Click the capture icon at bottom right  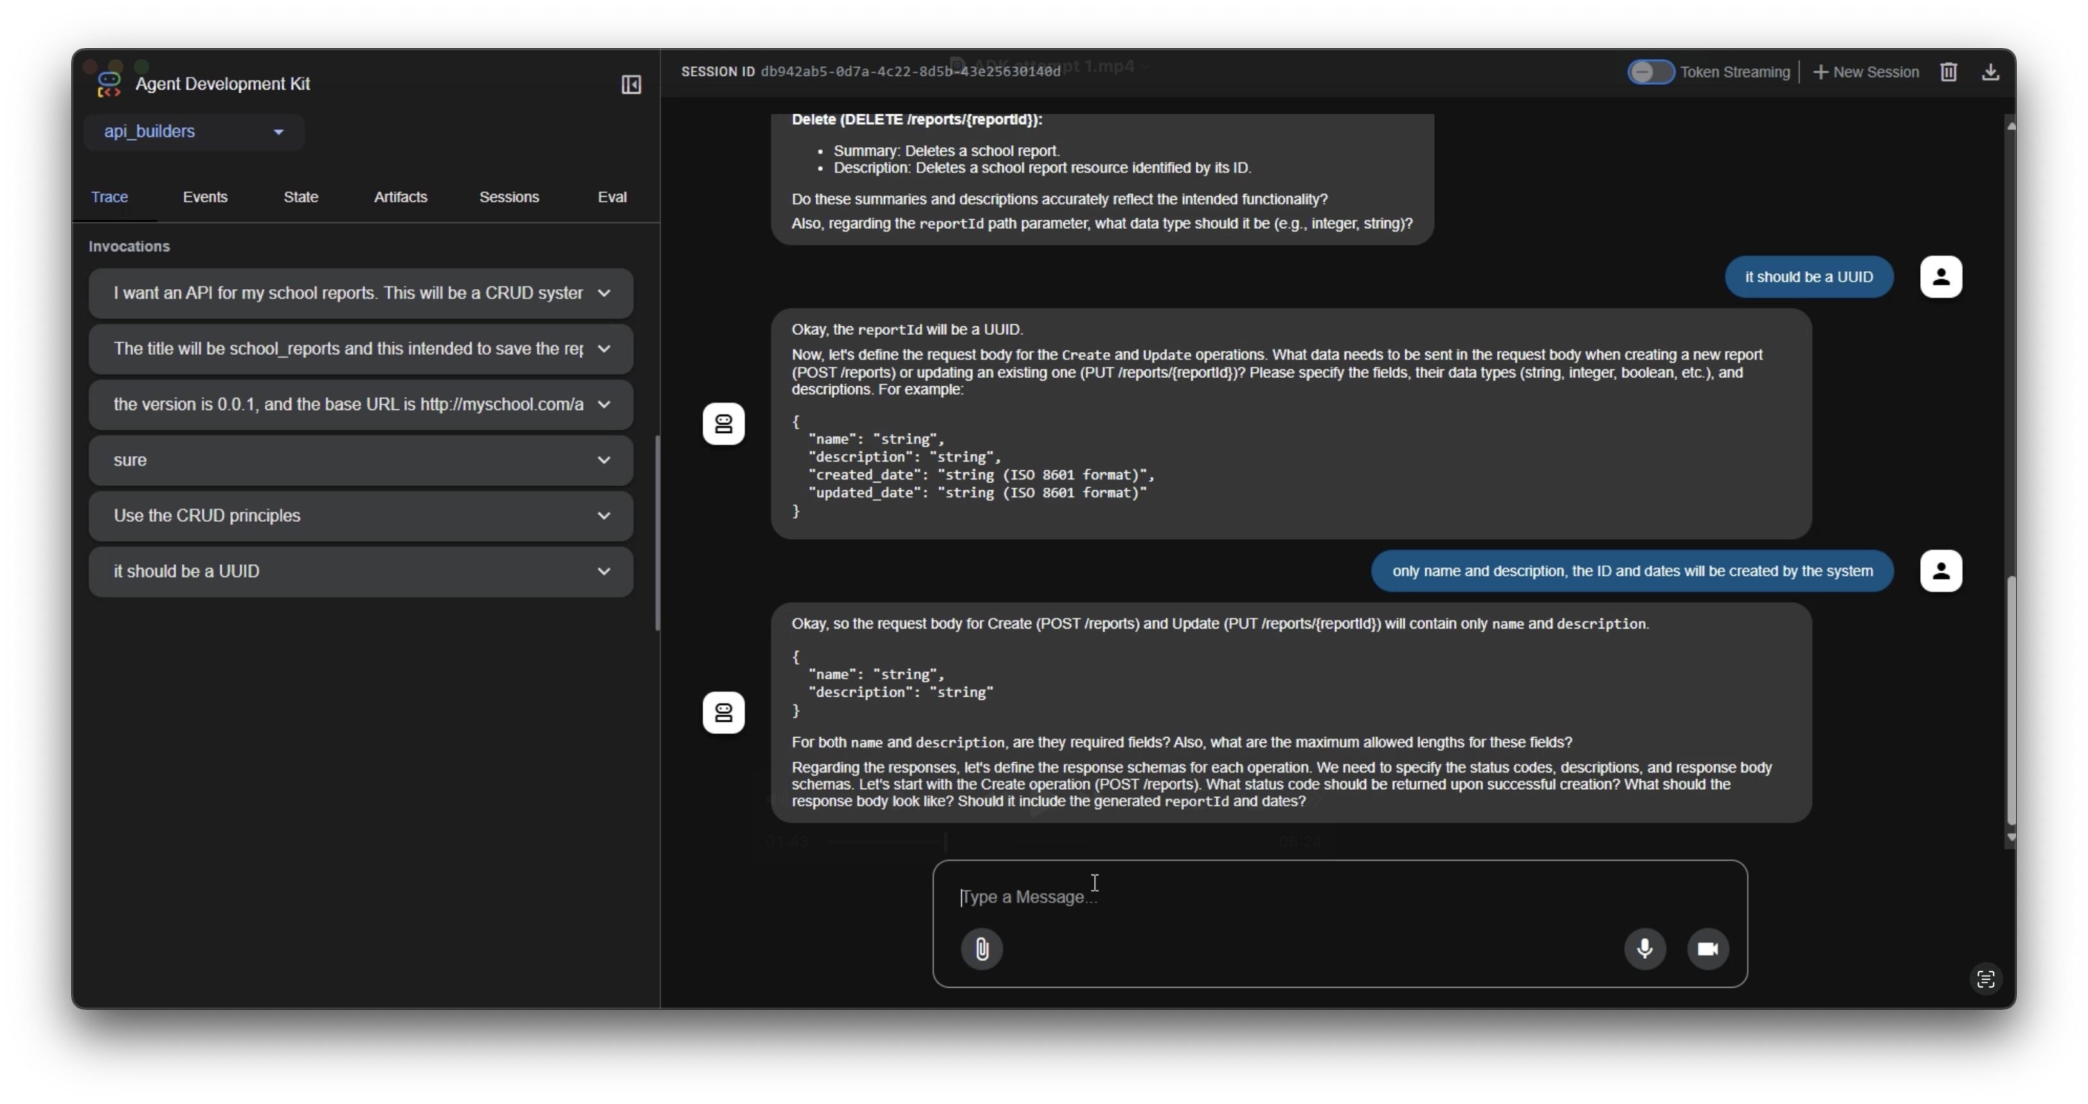[x=1985, y=979]
